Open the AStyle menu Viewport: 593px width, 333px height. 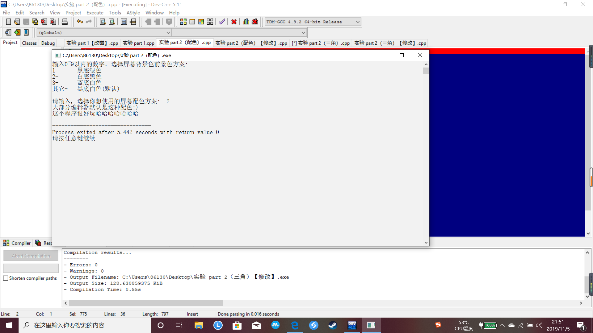tap(133, 13)
